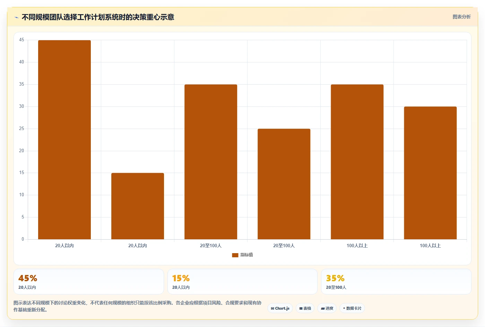Click the 100人以上 bar reaching 30

[x=430, y=173]
